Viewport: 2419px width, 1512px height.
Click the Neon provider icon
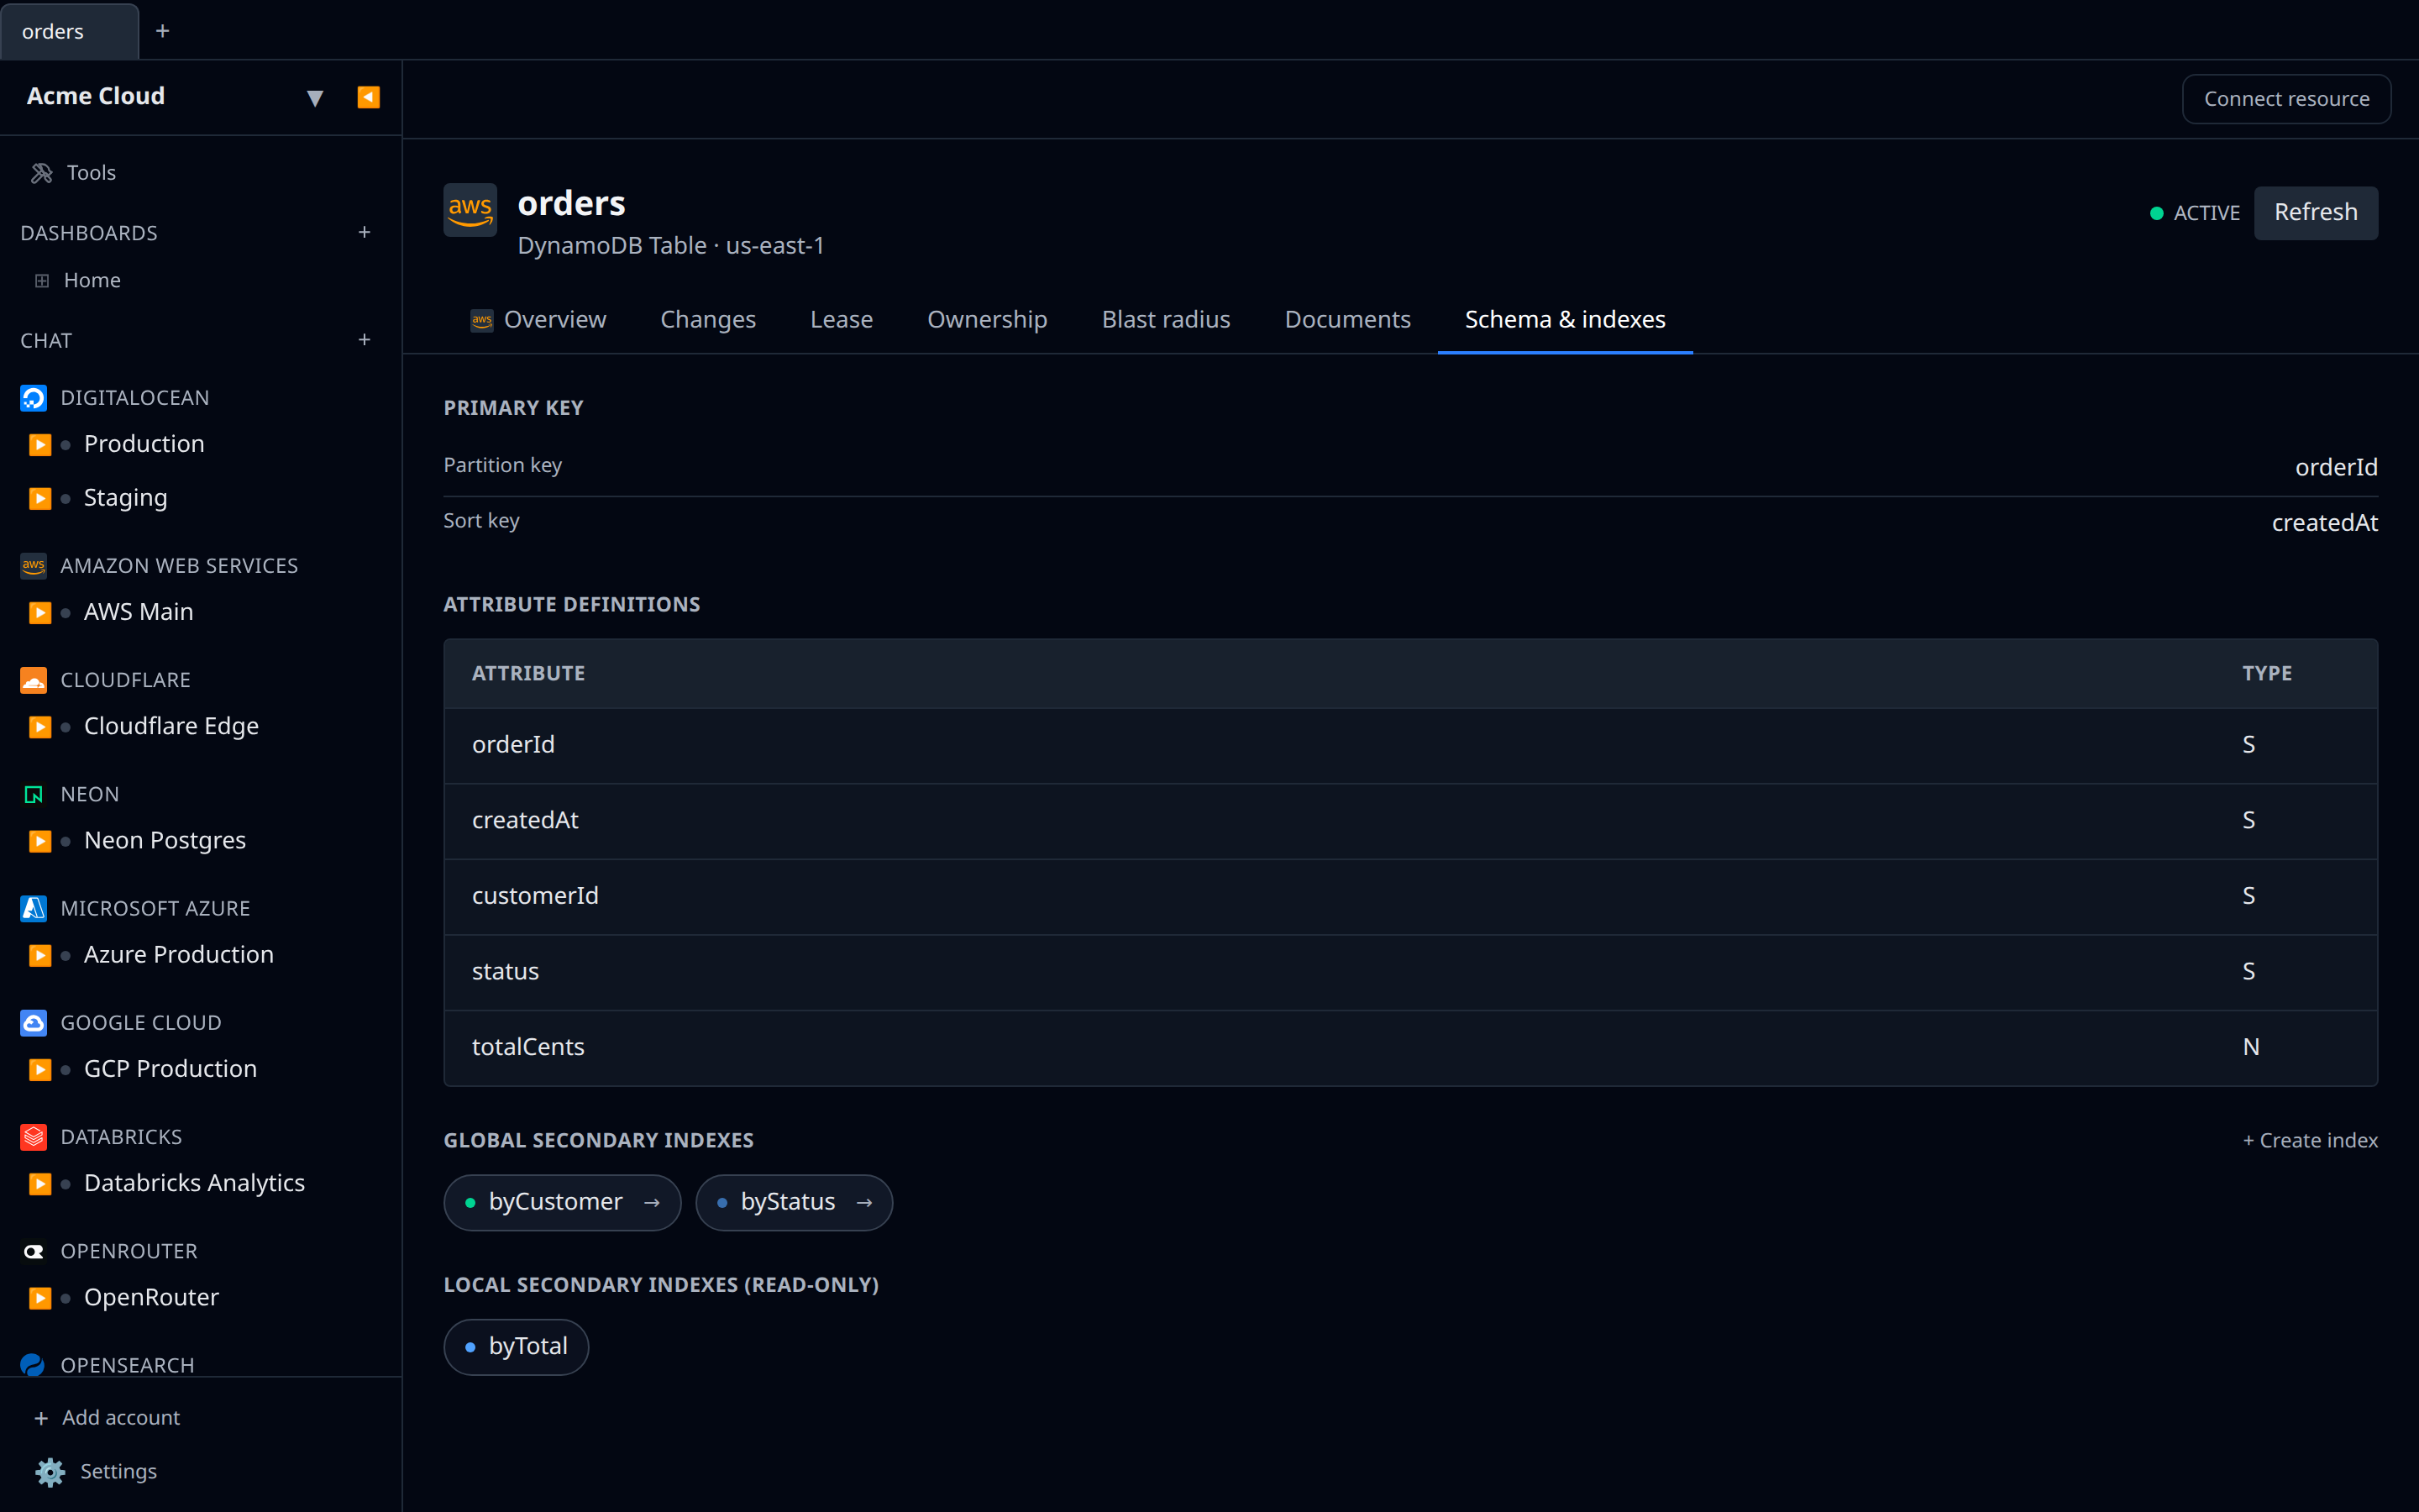click(x=33, y=794)
